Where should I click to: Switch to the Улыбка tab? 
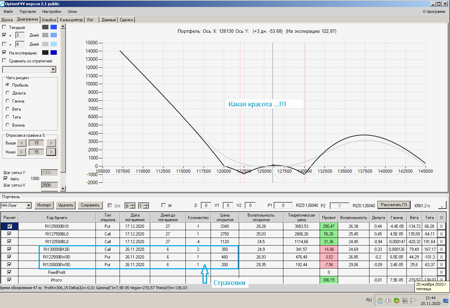pyautogui.click(x=49, y=20)
